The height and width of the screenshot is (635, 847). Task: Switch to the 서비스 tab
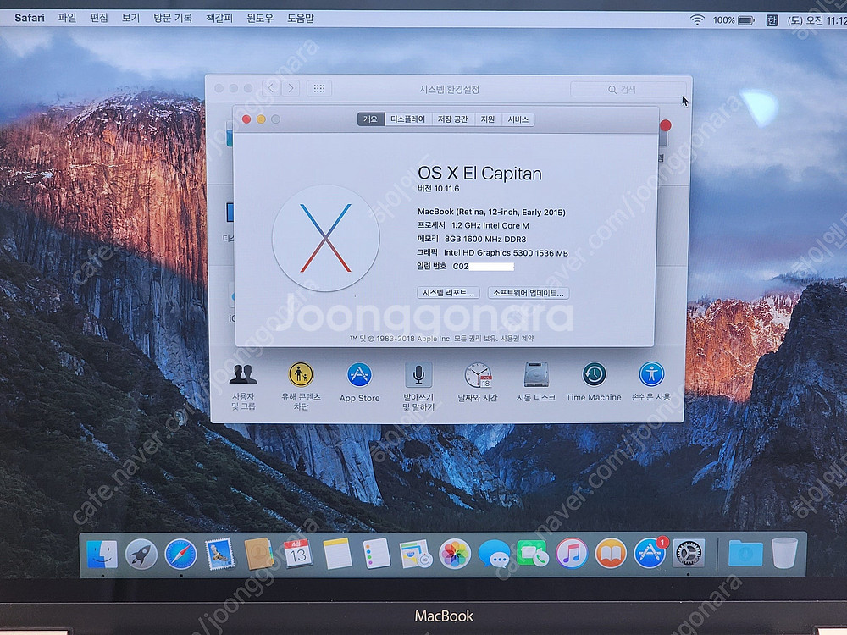tap(518, 119)
